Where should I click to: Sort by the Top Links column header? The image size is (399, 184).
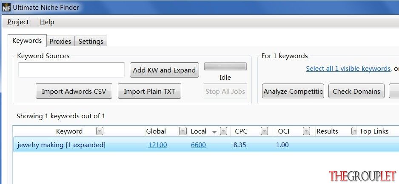click(374, 131)
